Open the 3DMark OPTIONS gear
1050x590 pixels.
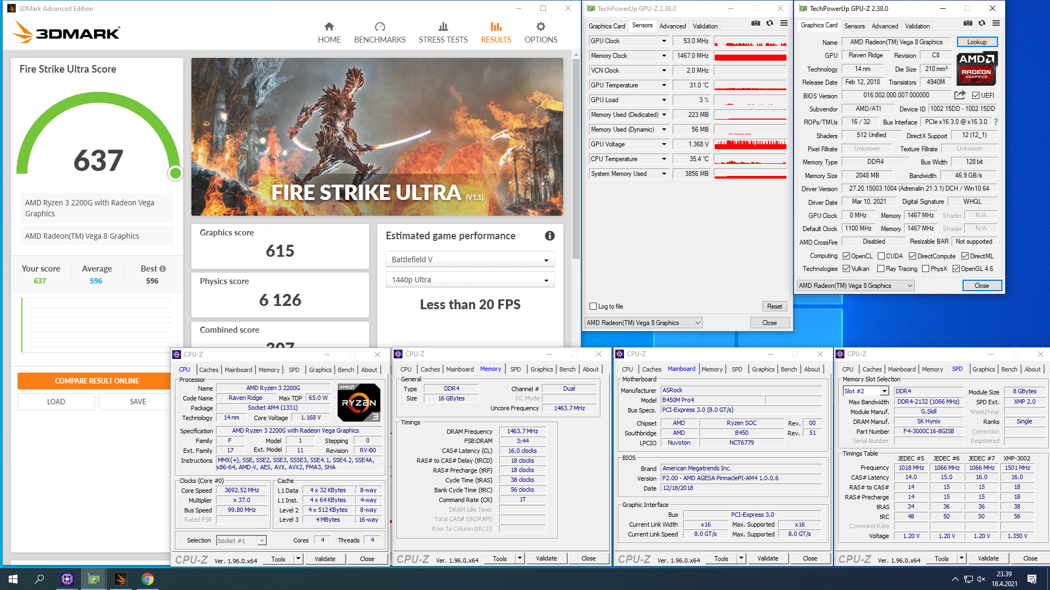coord(541,33)
